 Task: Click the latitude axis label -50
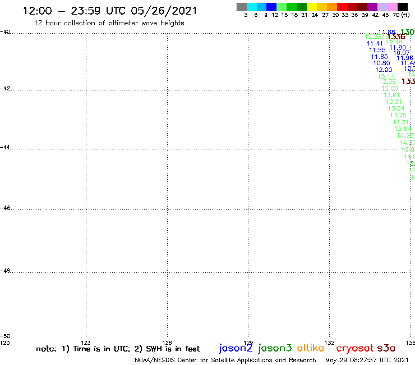click(5, 336)
